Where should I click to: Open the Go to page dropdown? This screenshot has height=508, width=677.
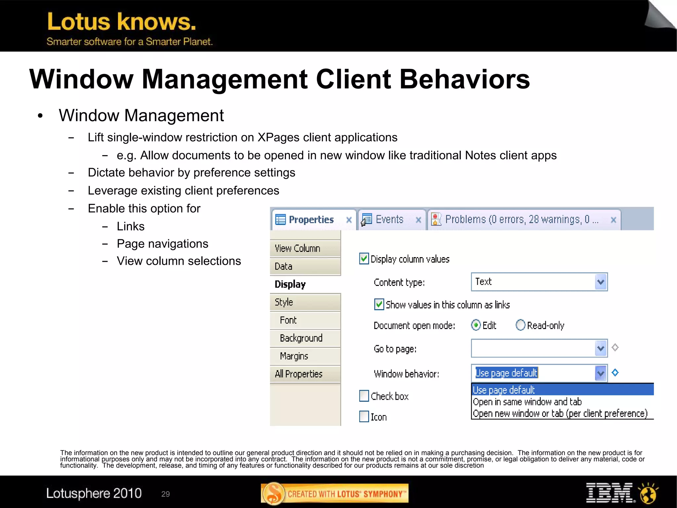point(601,348)
